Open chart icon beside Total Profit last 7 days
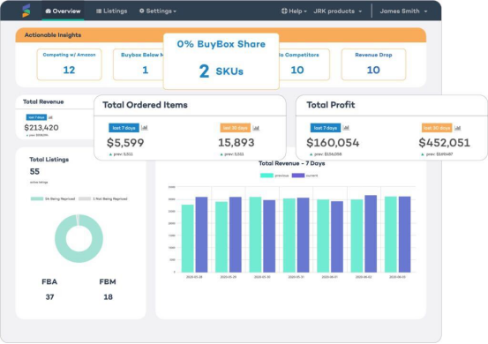 (346, 128)
